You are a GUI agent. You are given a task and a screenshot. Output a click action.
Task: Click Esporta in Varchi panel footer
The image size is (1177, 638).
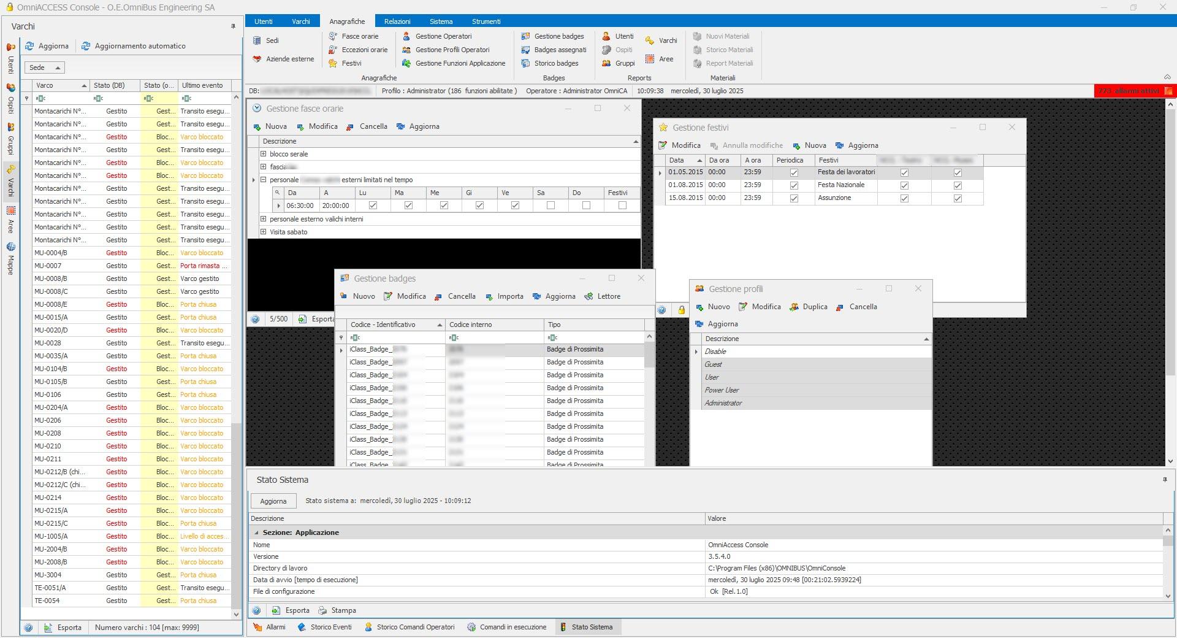63,628
